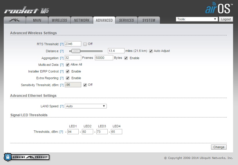
Task: Open help for Distance
Action: click(x=62, y=51)
